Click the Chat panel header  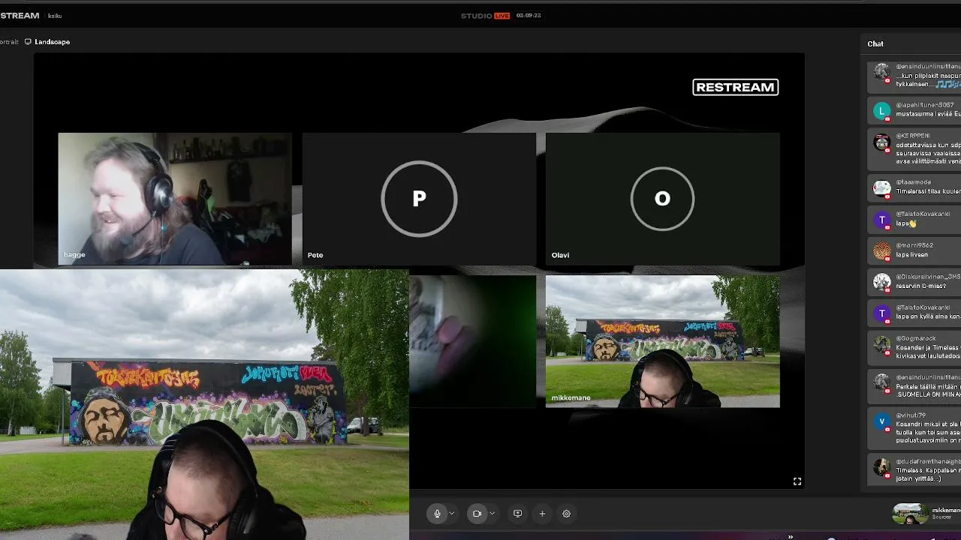875,43
